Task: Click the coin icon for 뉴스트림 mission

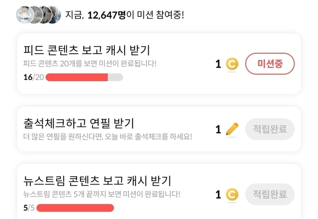Action: pos(232,195)
